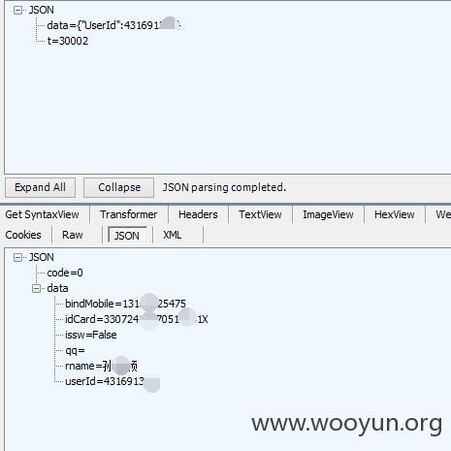The height and width of the screenshot is (451, 451).
Task: Select the response JSON root label
Action: click(x=42, y=257)
